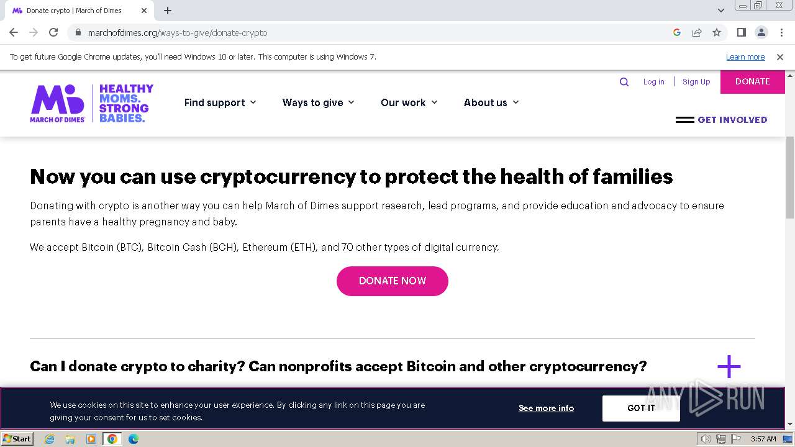
Task: Open Internet Explorer from the taskbar
Action: coord(50,439)
